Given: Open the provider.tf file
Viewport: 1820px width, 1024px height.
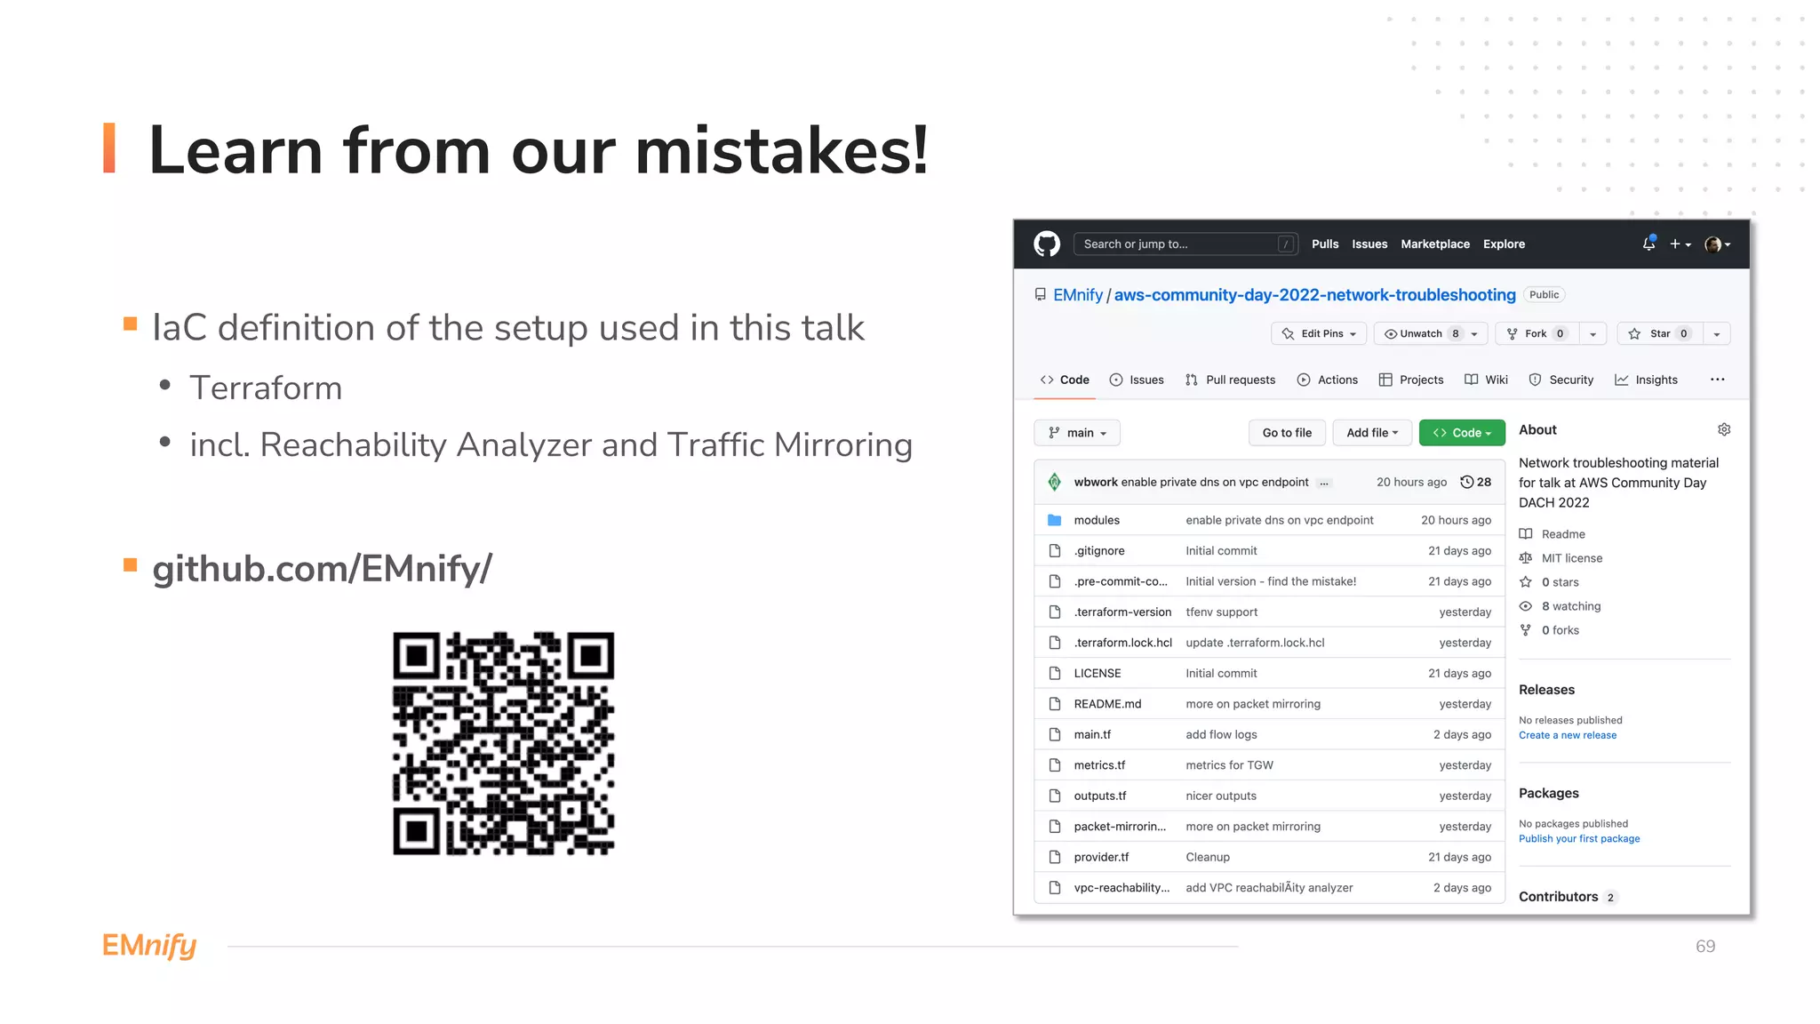Looking at the screenshot, I should [x=1101, y=858].
